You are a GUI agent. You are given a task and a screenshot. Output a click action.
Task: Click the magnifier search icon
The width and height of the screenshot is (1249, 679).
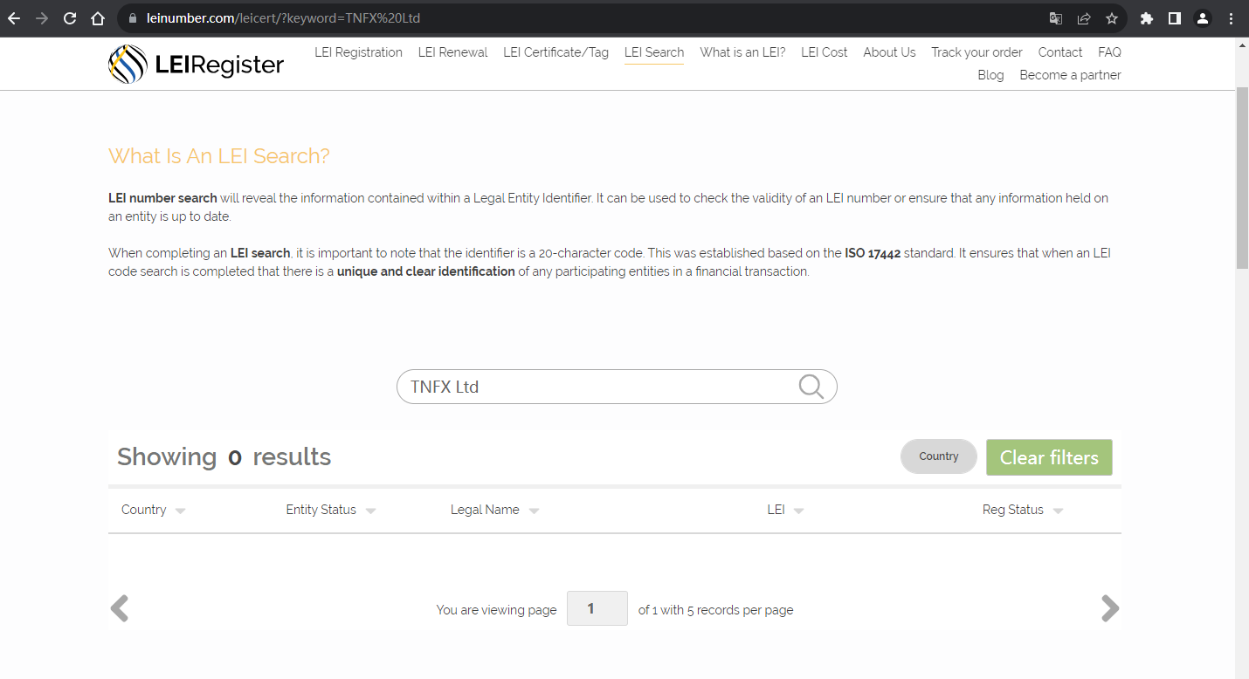click(811, 387)
